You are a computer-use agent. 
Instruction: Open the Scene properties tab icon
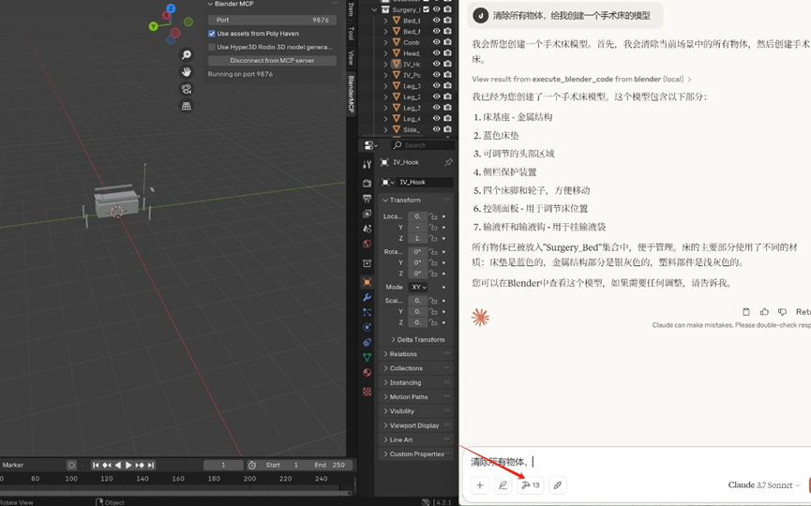pos(367,229)
